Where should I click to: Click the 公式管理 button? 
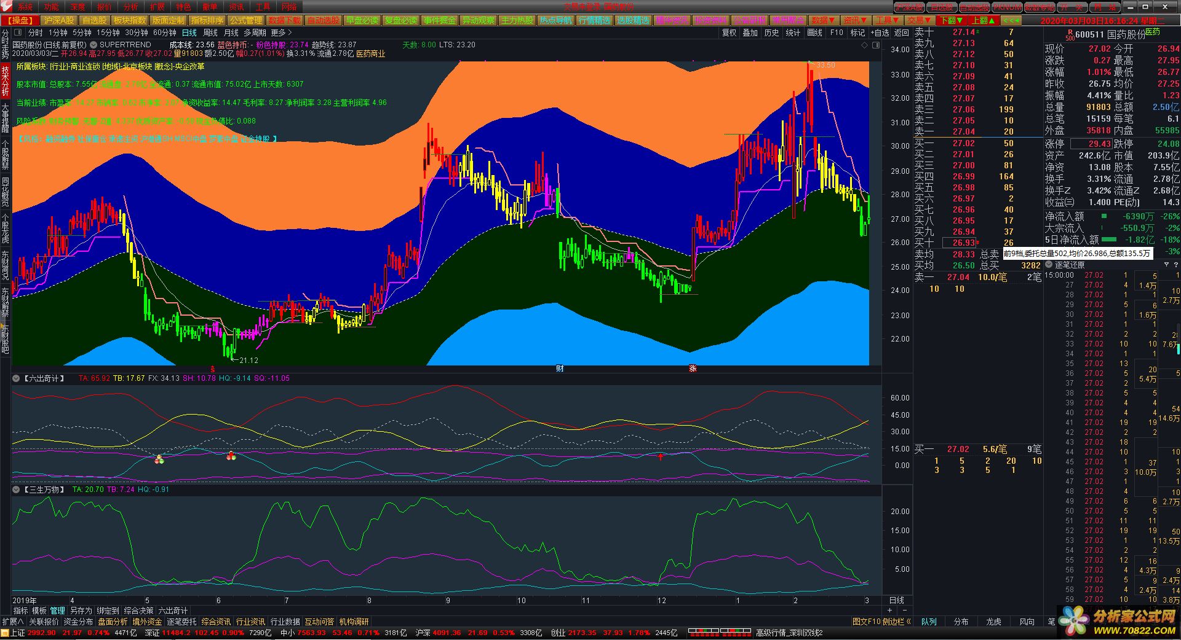[x=246, y=20]
